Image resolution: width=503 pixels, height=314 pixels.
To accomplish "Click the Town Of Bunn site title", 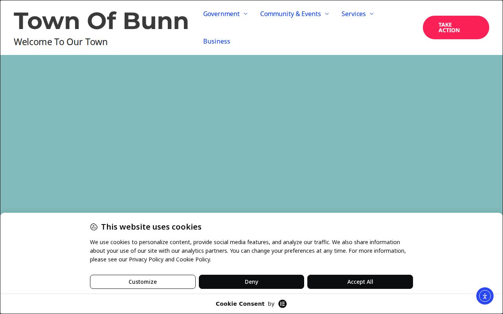I will [x=101, y=20].
